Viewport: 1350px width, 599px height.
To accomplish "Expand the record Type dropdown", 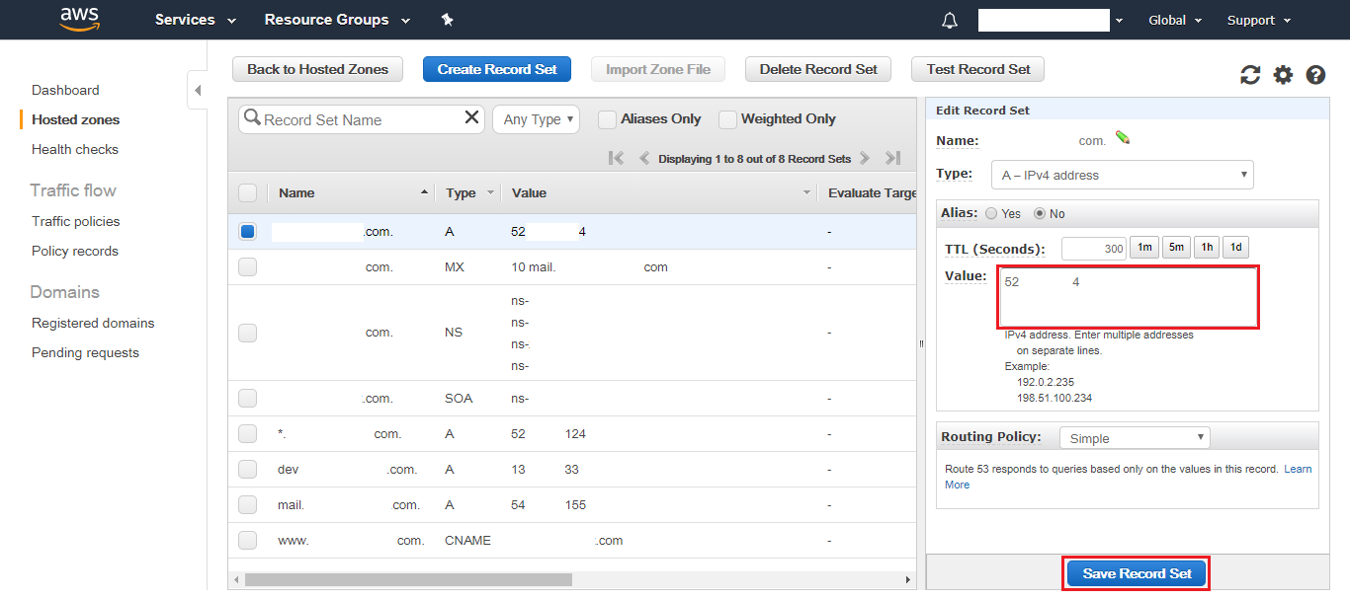I will coord(1123,175).
